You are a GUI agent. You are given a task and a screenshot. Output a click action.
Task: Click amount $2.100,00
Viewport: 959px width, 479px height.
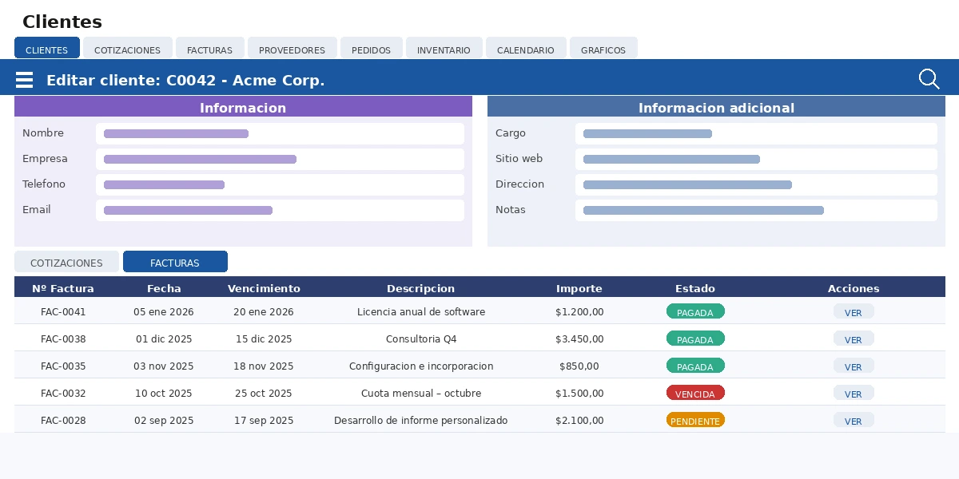pos(579,420)
